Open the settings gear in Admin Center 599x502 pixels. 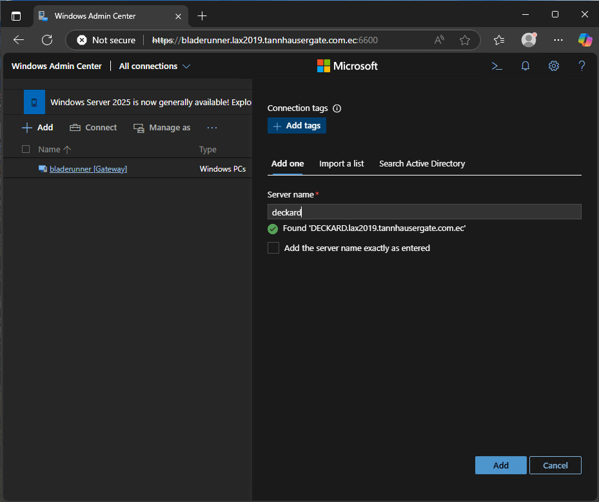553,66
